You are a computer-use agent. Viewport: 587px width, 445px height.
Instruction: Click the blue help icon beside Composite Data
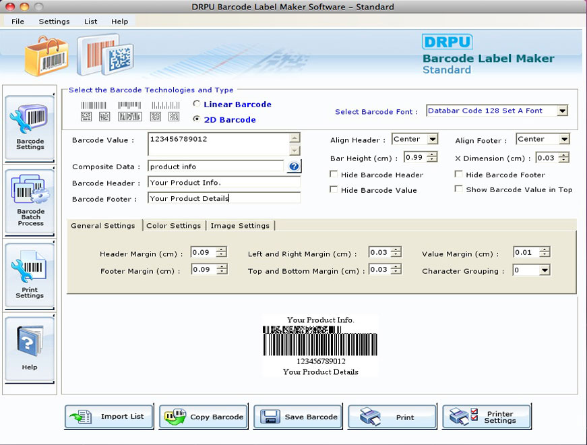click(295, 166)
